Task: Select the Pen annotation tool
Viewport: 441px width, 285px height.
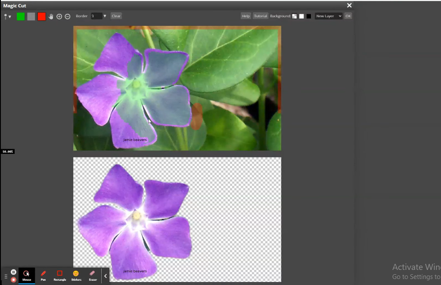Action: point(43,275)
